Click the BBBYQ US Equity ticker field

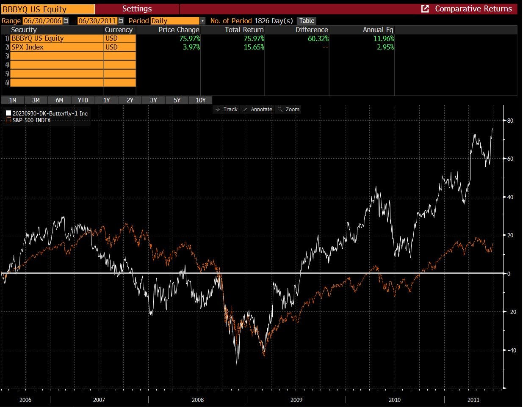[48, 9]
